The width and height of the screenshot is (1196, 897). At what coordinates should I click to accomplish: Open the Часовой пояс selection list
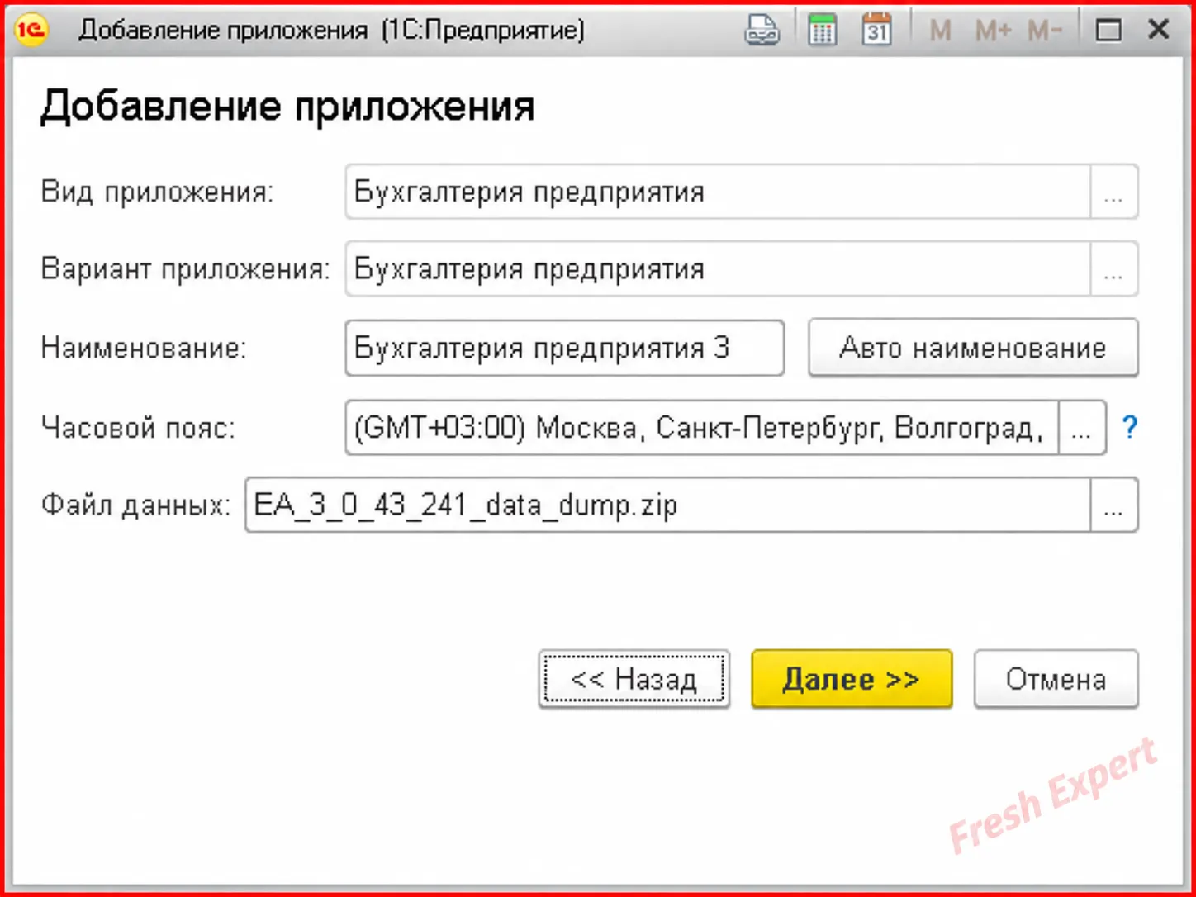1082,428
